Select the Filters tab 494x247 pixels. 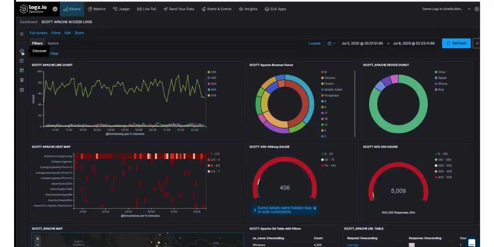[37, 43]
